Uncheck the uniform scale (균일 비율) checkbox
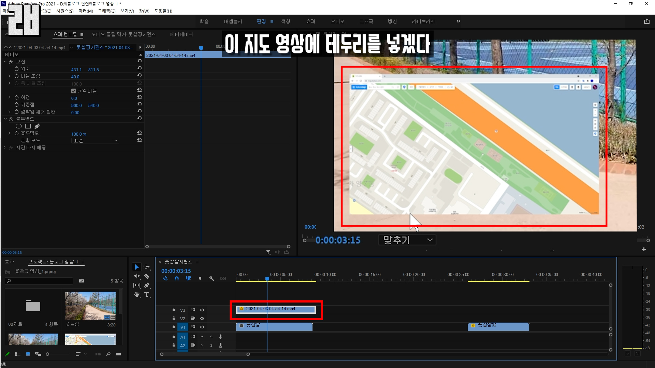 pos(74,91)
